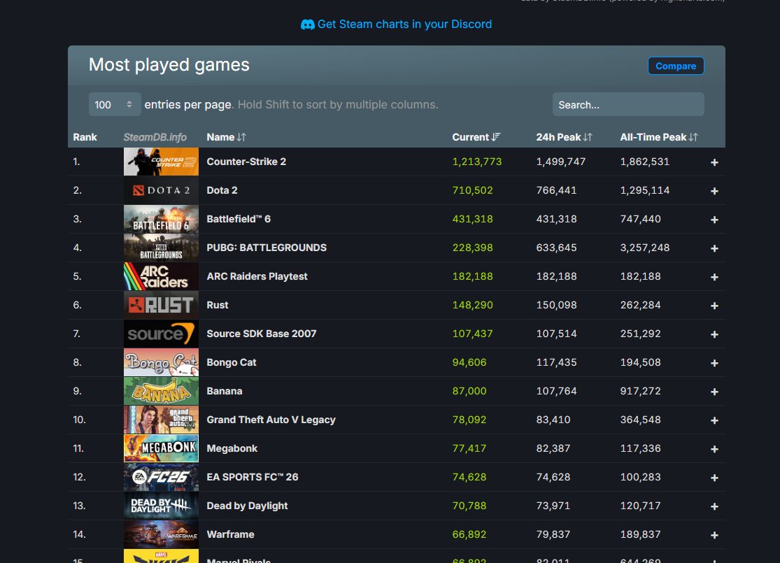Screen dimensions: 780x563
Task: Open Warframe thumbnail image
Action: click(x=161, y=534)
